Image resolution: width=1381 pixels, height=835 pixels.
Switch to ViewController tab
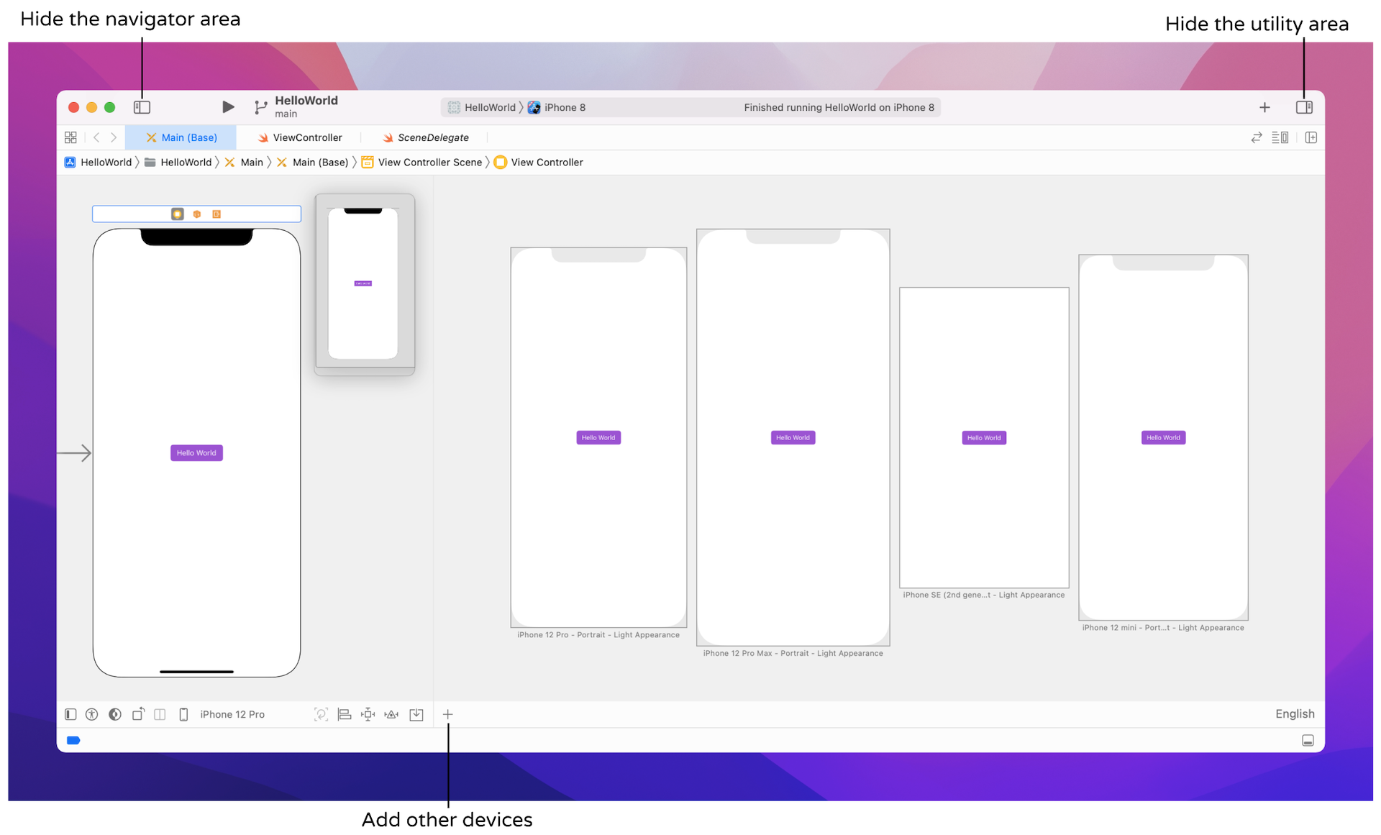point(300,137)
